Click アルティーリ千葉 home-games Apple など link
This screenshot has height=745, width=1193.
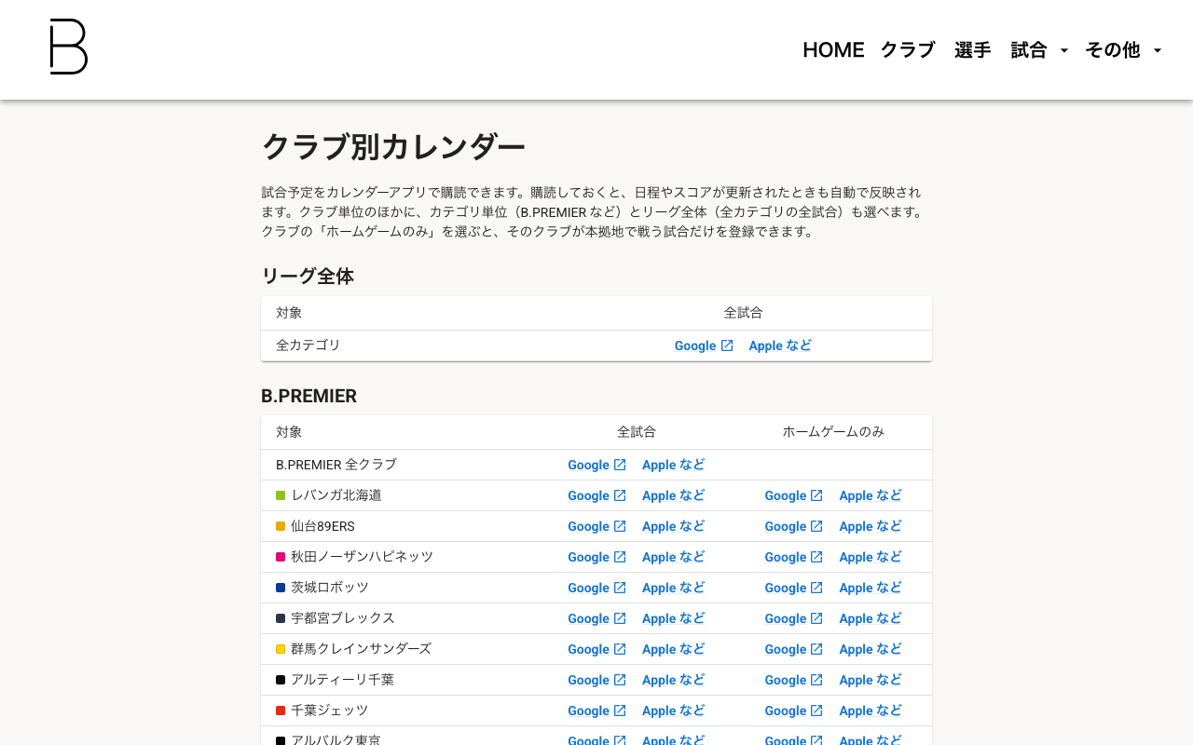pos(871,680)
